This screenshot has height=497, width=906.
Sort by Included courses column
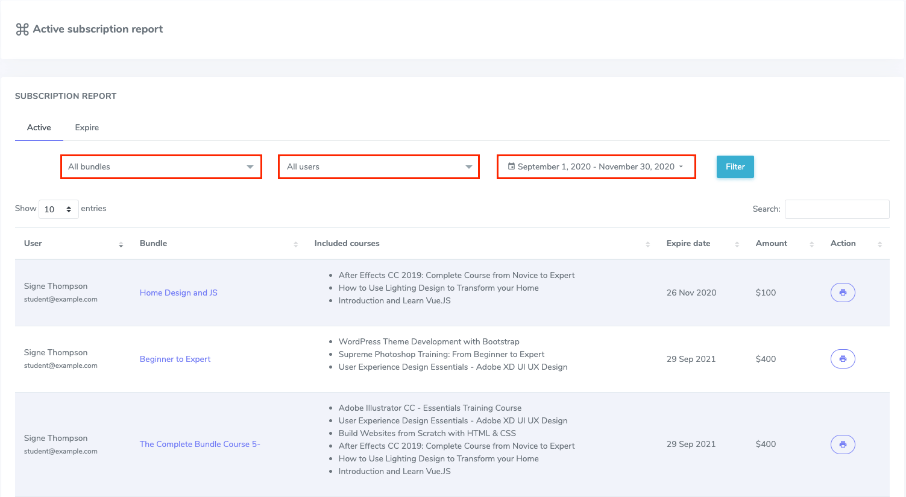647,244
